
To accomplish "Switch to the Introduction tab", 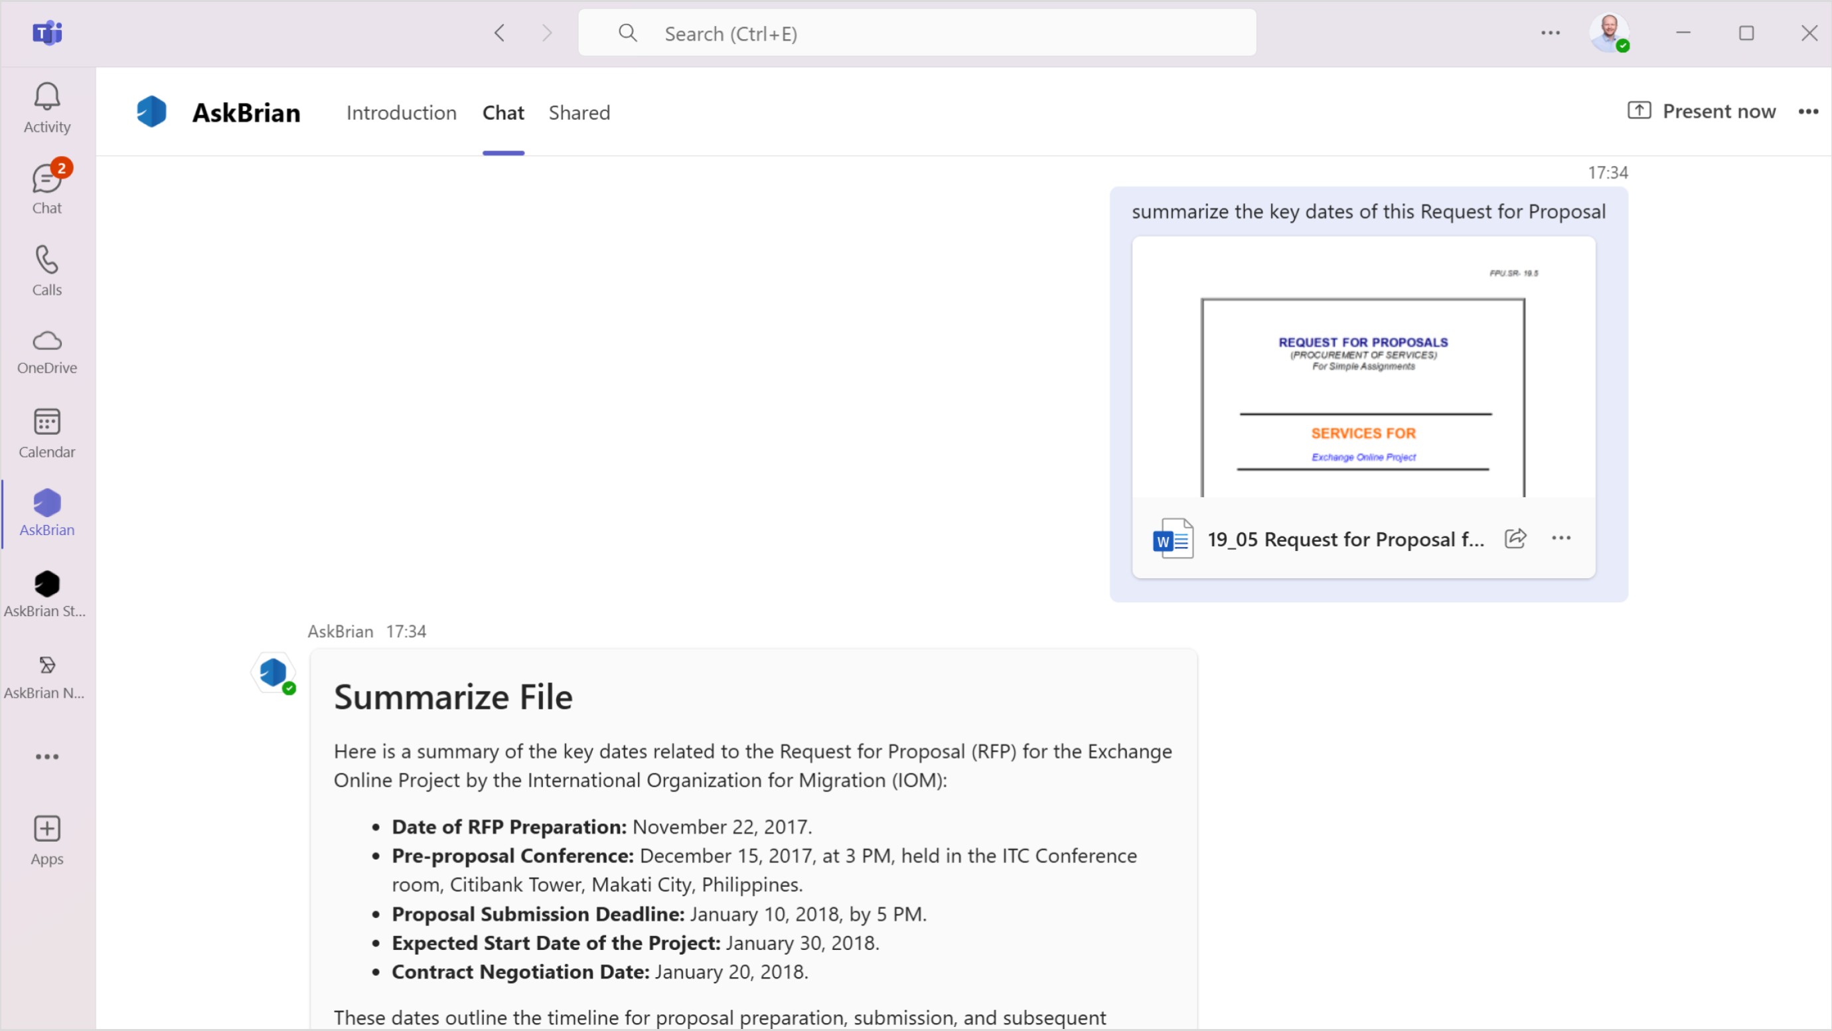I will [x=401, y=112].
